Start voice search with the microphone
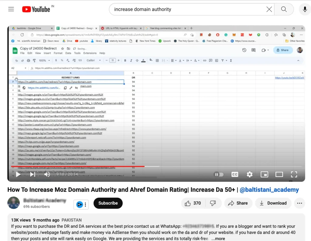 click(x=305, y=9)
